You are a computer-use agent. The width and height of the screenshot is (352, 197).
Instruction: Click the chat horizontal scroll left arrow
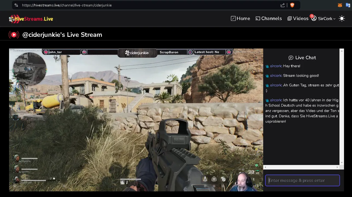click(x=265, y=167)
